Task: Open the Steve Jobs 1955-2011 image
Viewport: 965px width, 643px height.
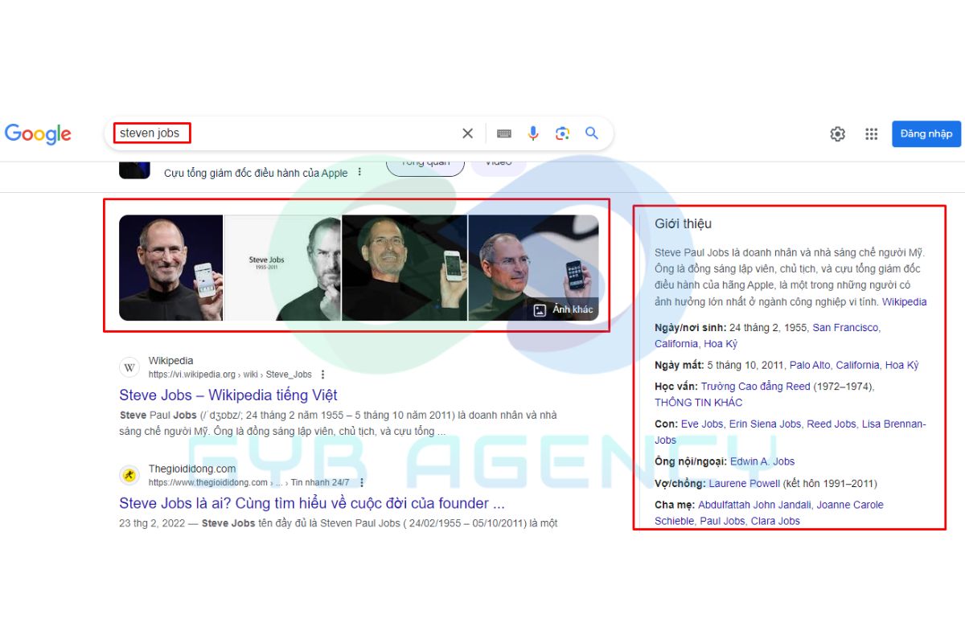Action: point(282,268)
